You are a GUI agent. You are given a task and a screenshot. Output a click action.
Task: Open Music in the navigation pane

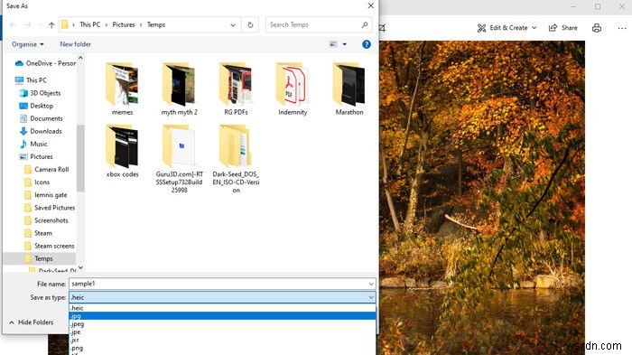click(x=33, y=144)
